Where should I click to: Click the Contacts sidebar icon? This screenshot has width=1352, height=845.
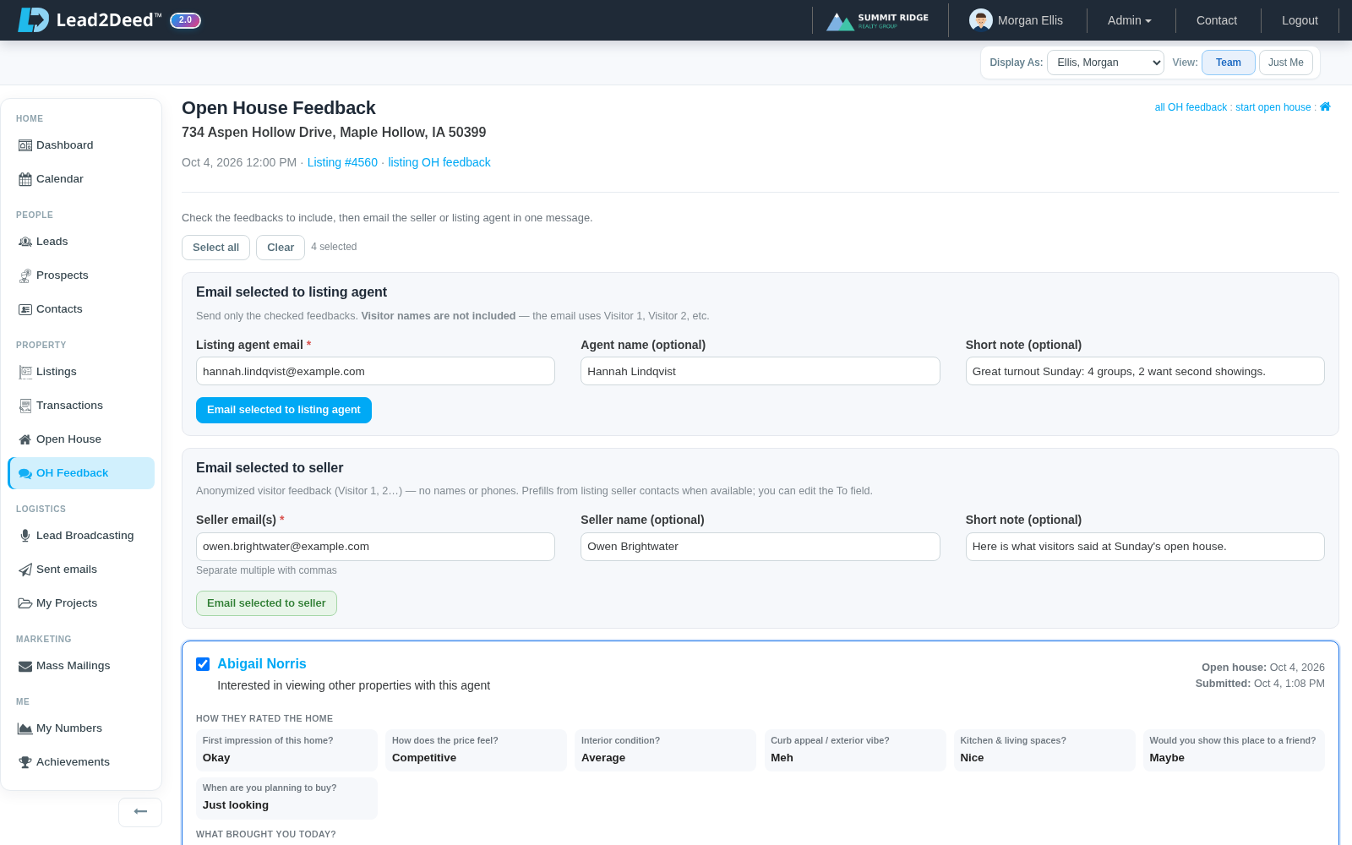pyautogui.click(x=25, y=309)
